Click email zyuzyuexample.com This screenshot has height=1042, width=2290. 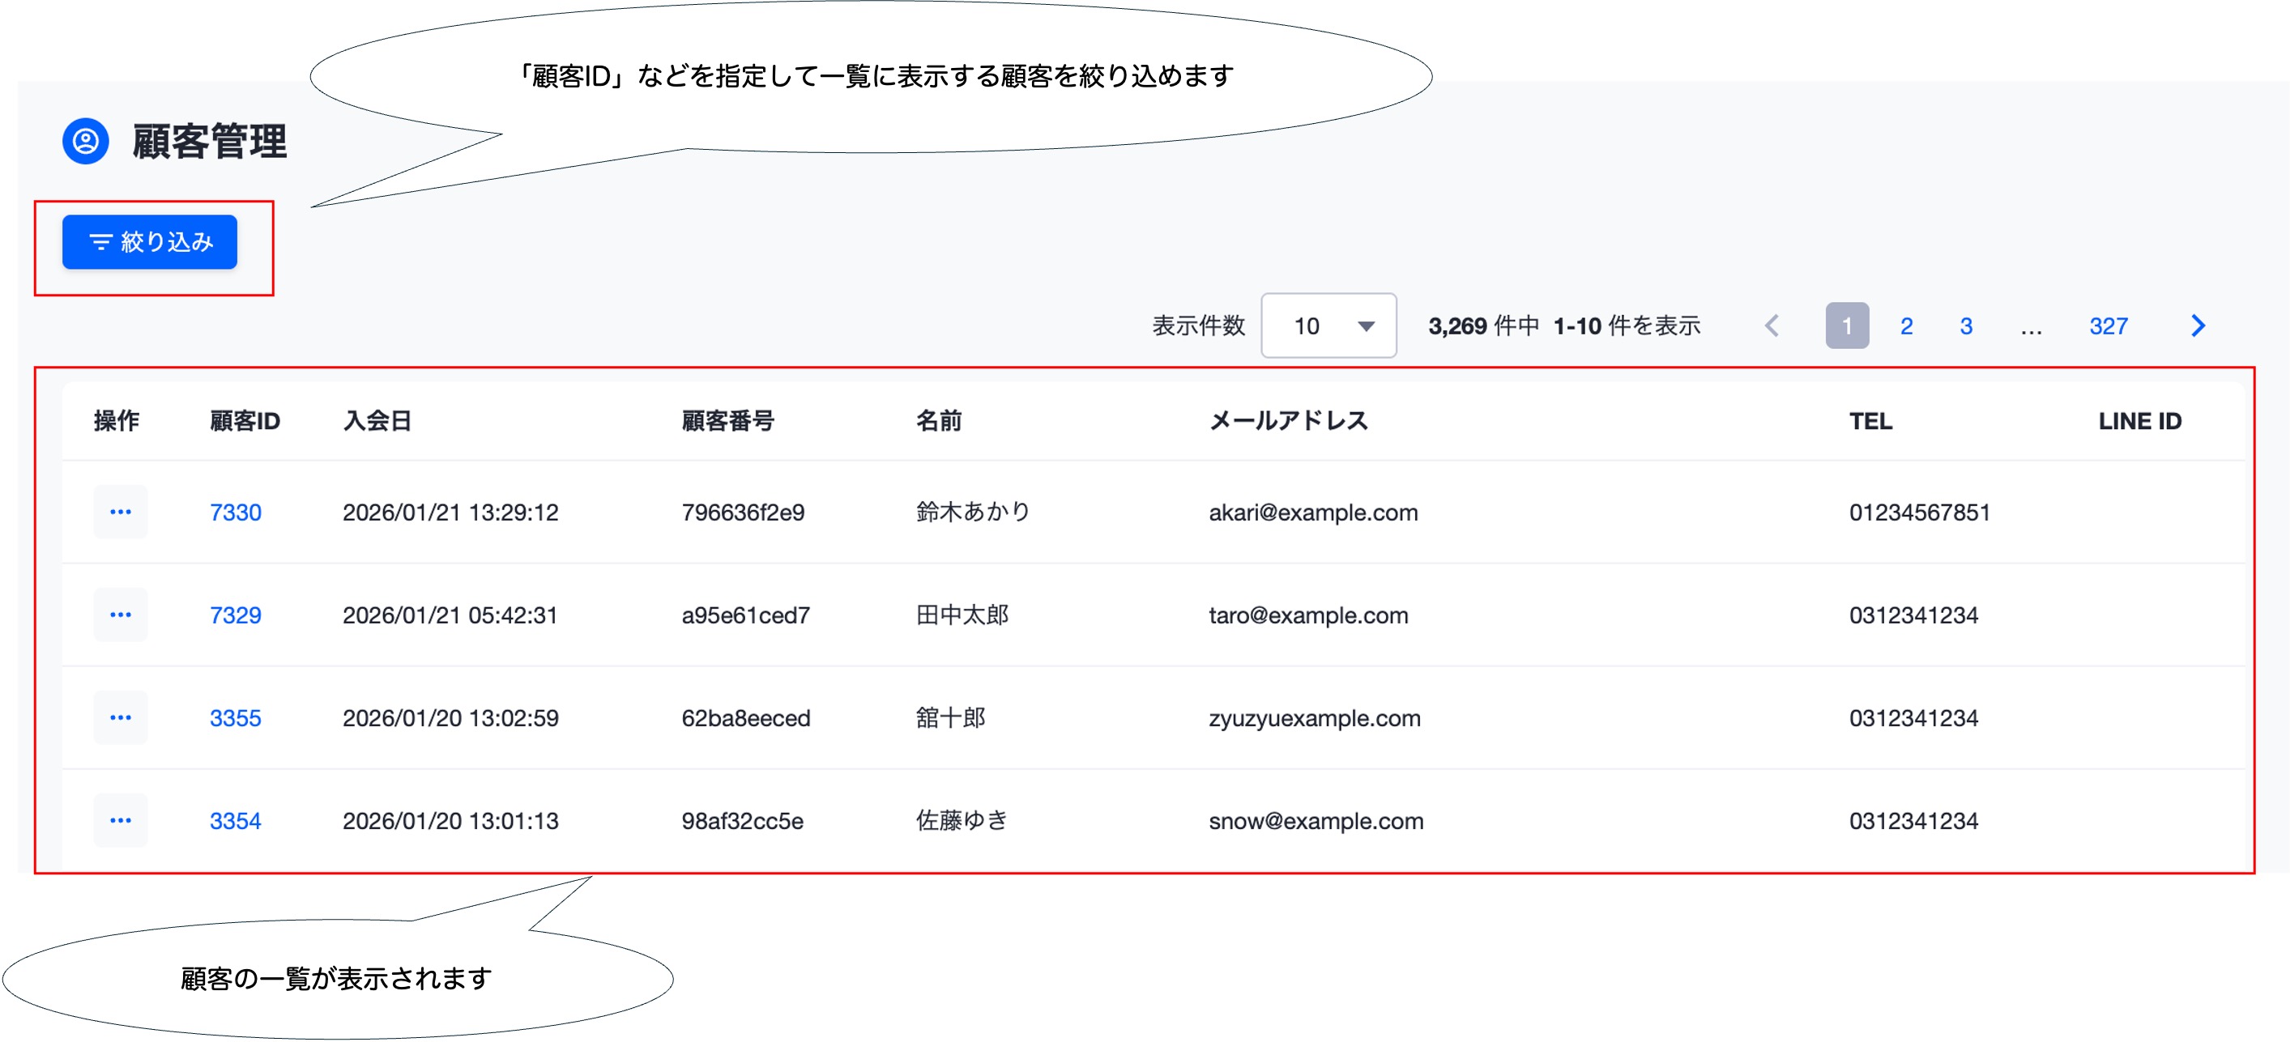pyautogui.click(x=1315, y=719)
